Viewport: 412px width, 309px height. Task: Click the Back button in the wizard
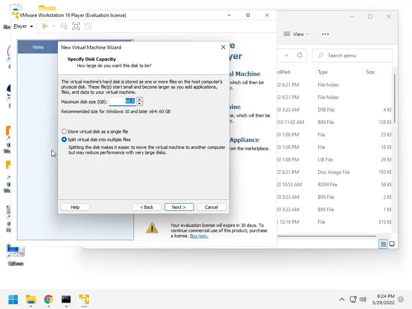coord(146,207)
